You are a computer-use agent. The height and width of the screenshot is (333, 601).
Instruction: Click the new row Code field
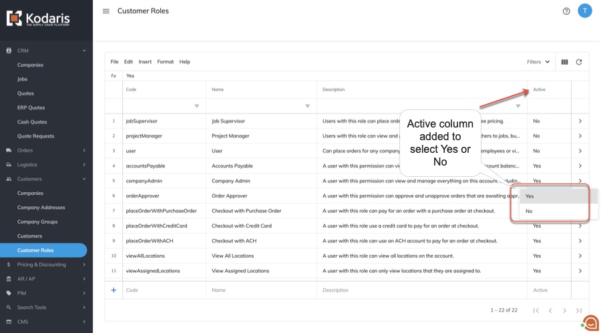164,290
